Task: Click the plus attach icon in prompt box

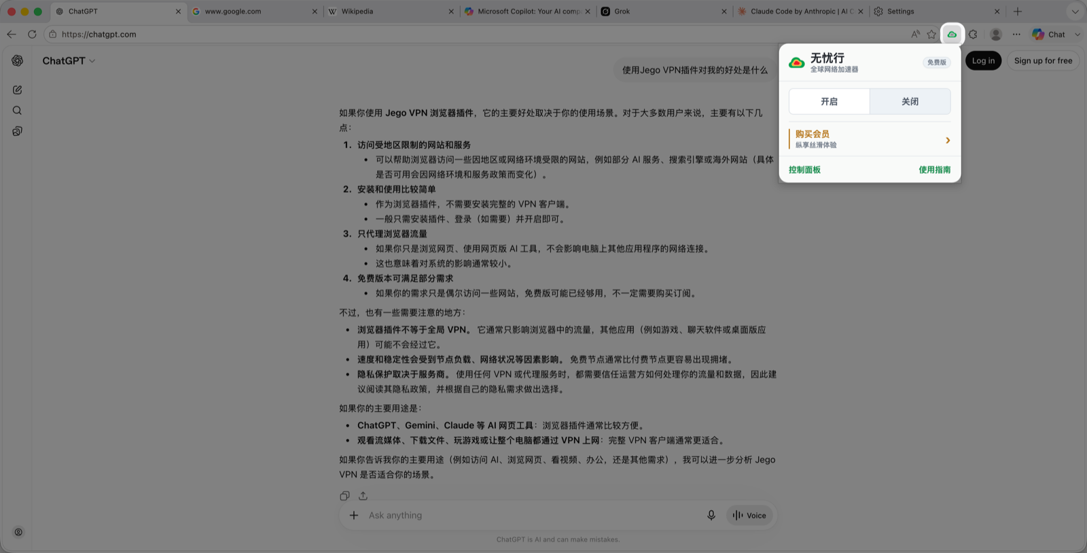Action: tap(354, 516)
